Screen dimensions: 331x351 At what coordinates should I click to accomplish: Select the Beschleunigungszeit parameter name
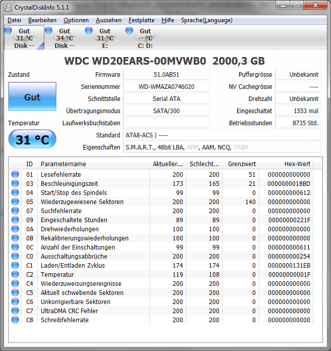pyautogui.click(x=69, y=183)
